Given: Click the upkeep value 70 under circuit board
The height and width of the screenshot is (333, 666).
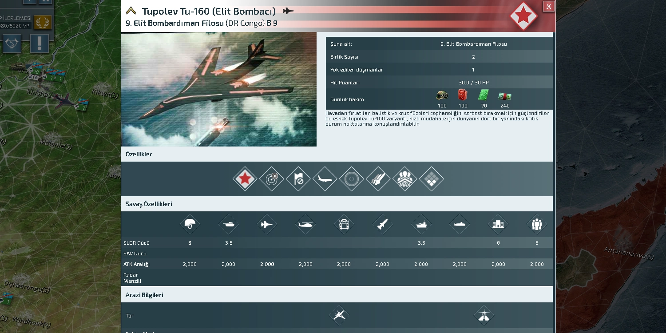Looking at the screenshot, I should pos(484,106).
